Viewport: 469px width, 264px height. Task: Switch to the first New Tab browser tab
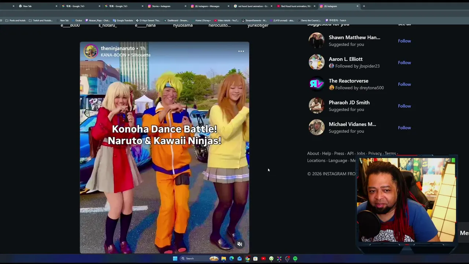pos(38,6)
